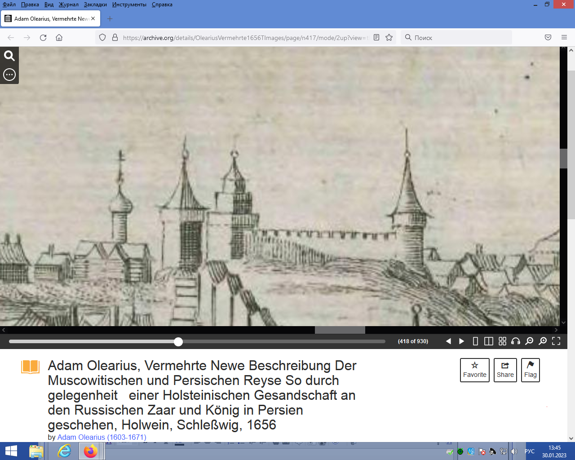Flip to the next page with right arrow
Screen dimensions: 575x460
tap(461, 341)
